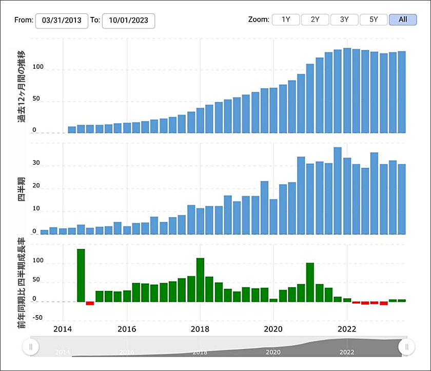This screenshot has width=431, height=371.
Task: Click the To date input field
Action: pyautogui.click(x=128, y=21)
